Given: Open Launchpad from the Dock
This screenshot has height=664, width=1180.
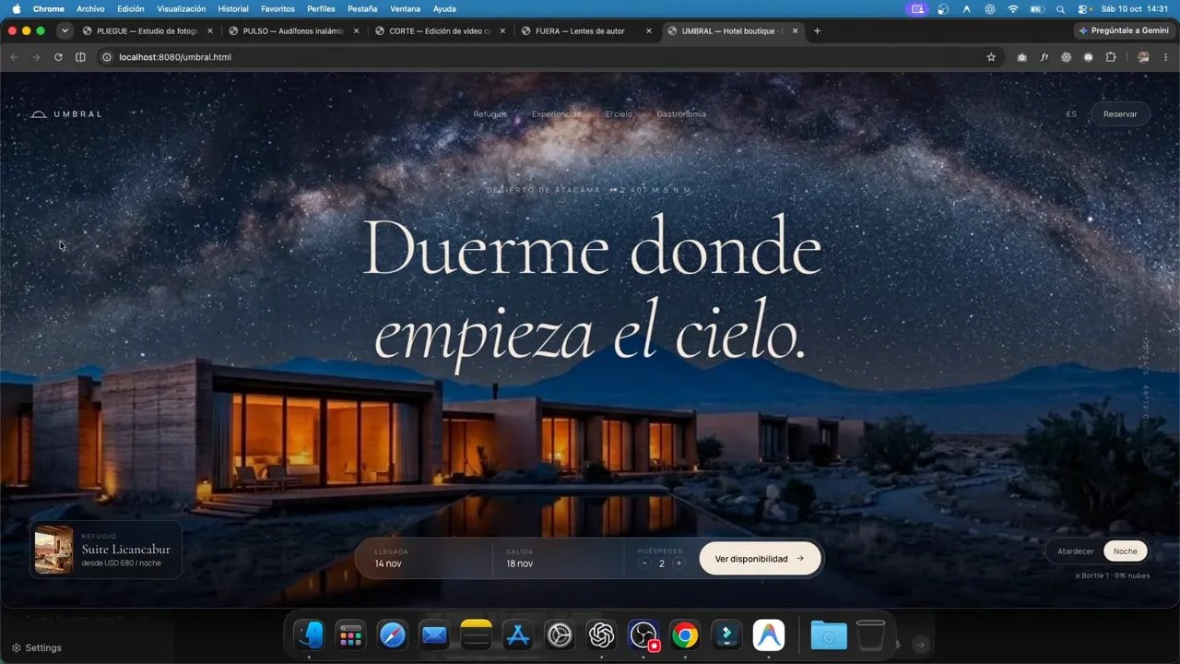Looking at the screenshot, I should point(350,634).
